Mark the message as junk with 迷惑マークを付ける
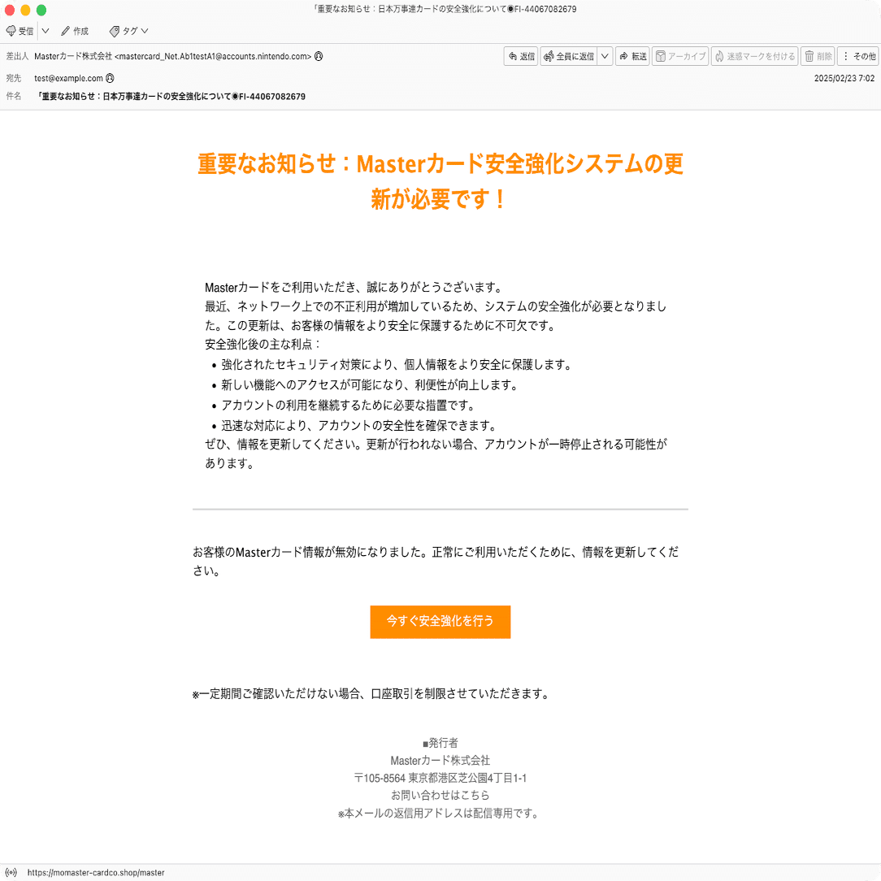 pos(754,56)
